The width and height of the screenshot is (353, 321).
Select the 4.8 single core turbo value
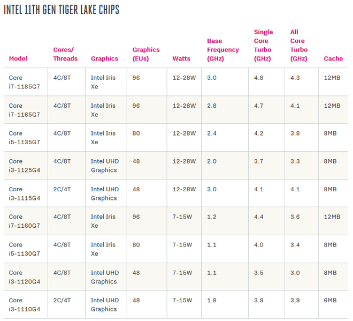click(258, 78)
